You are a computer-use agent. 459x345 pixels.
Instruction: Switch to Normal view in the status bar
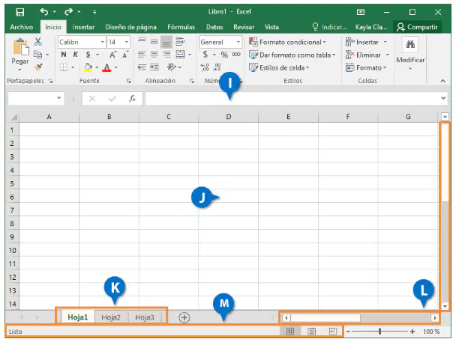pos(290,332)
